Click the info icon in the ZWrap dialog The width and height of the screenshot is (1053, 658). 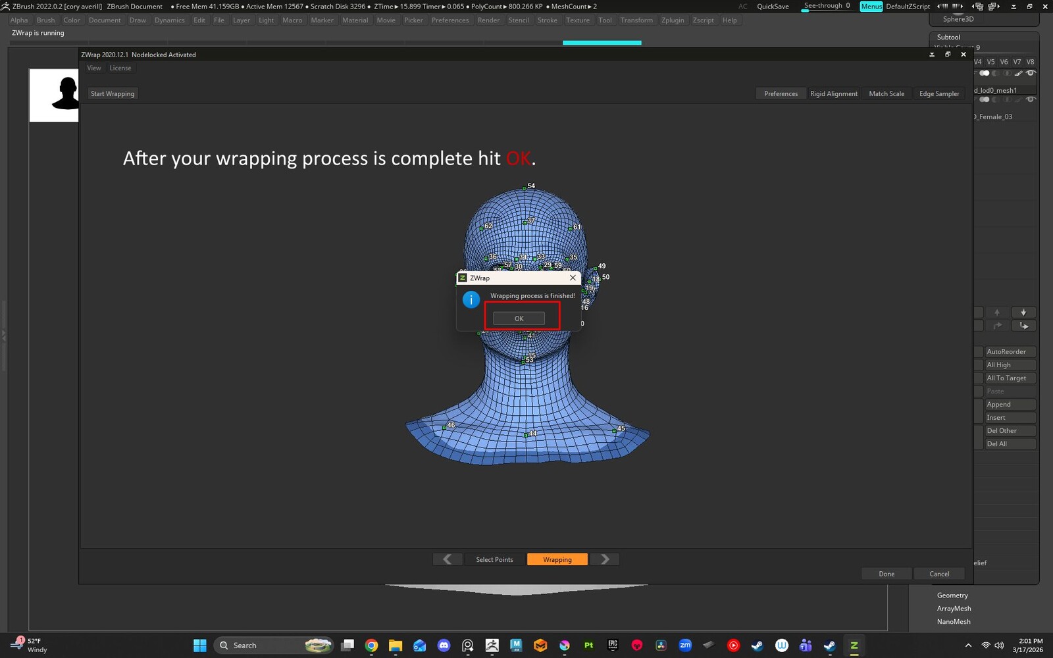(471, 299)
